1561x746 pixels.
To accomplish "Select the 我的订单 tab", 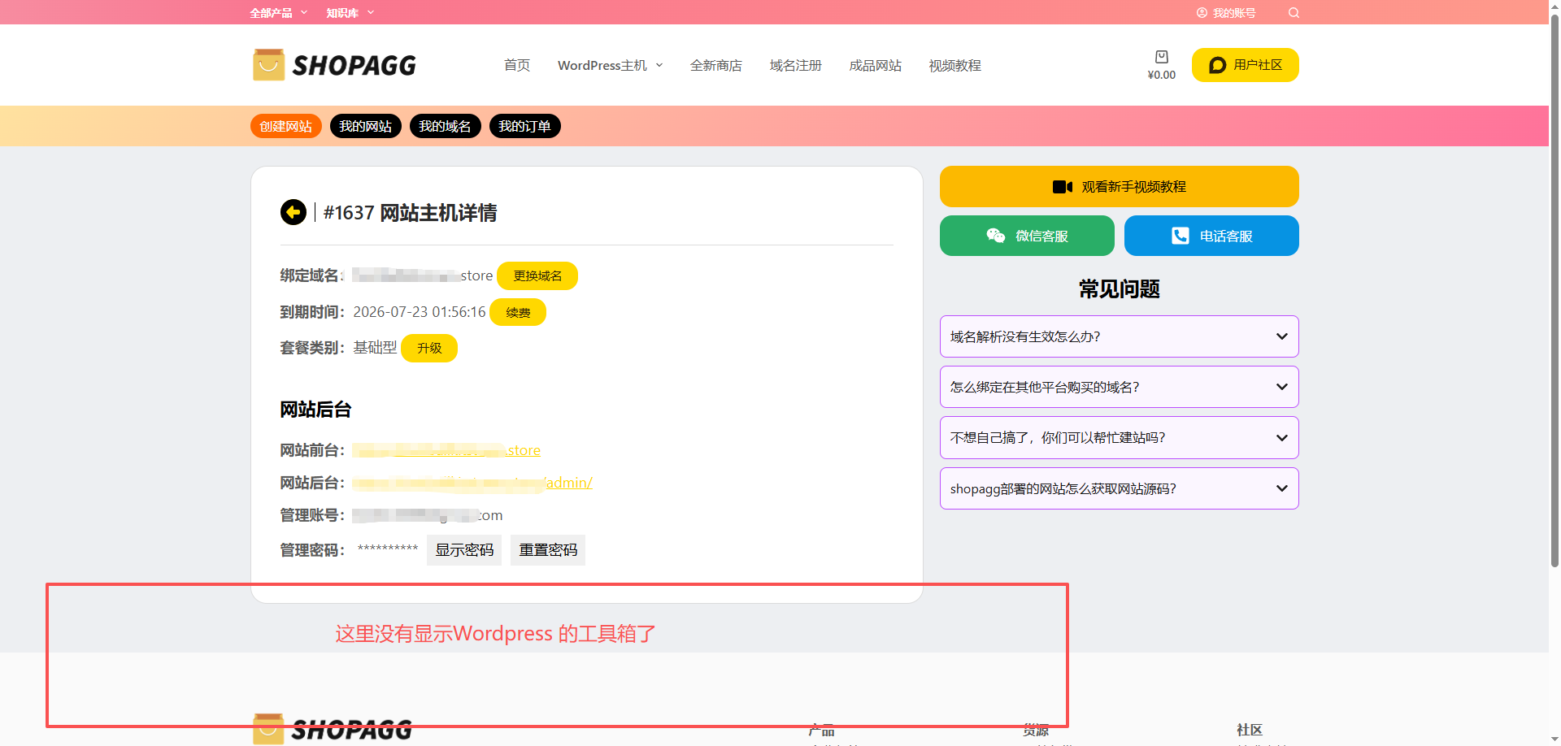I will [525, 126].
